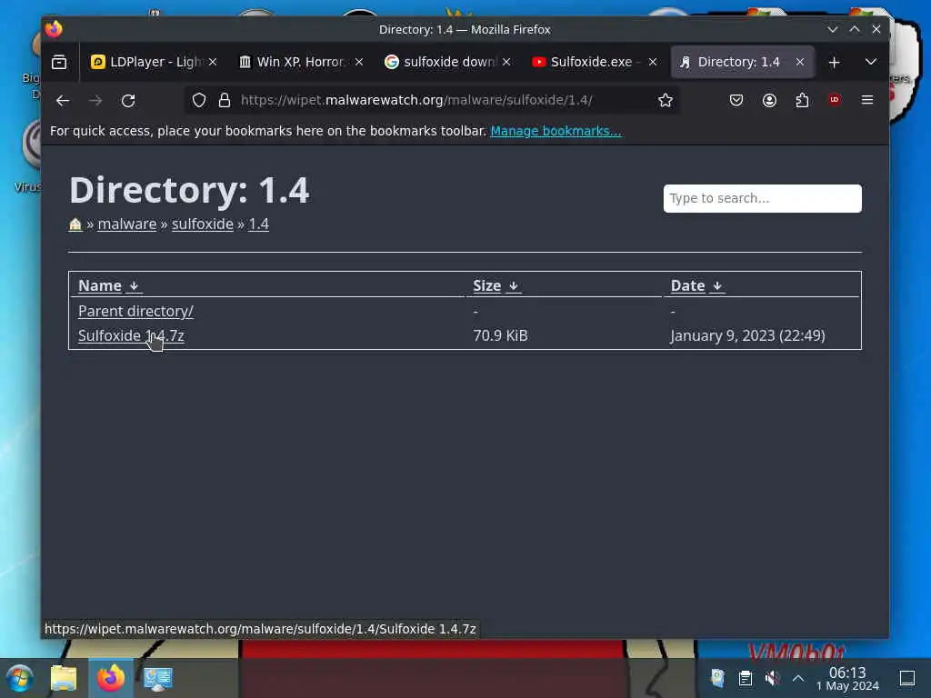Open Firefox View from tab bar
This screenshot has width=931, height=698.
59,62
